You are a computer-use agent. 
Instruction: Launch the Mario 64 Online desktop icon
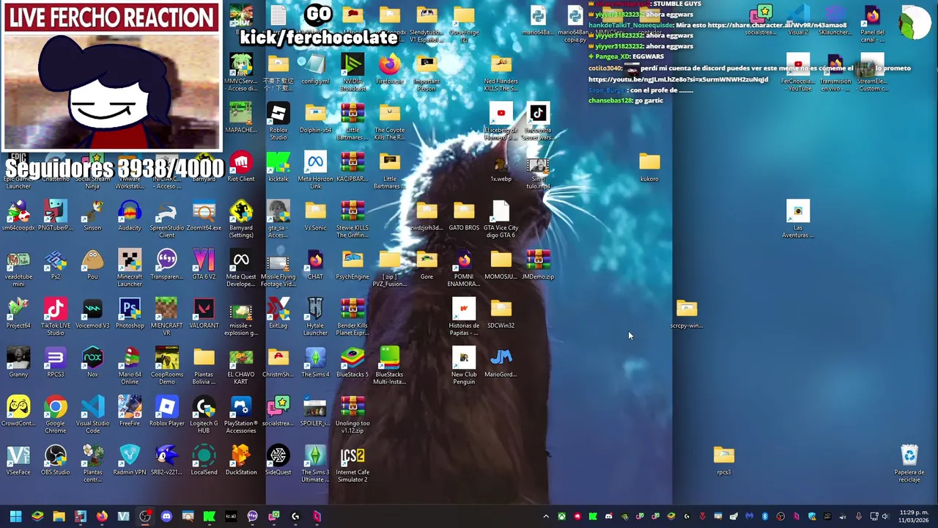(x=130, y=366)
